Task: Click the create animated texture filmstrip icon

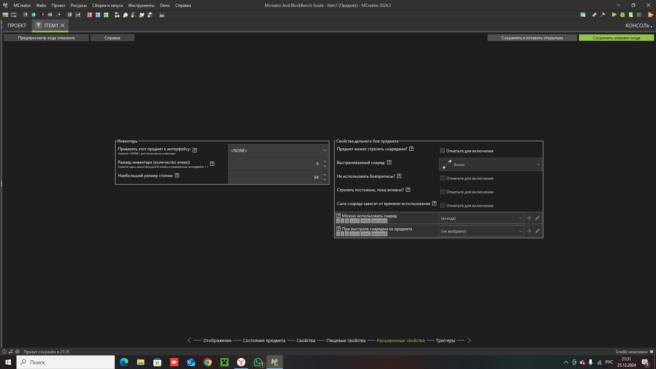Action: point(14,15)
